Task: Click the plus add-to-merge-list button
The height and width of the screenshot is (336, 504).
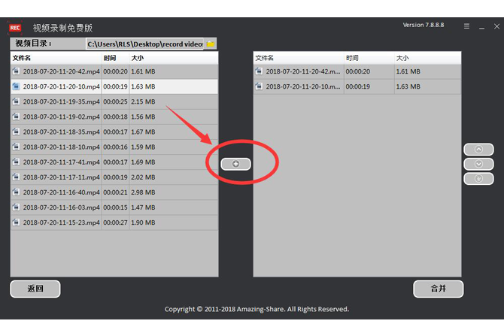Action: tap(235, 164)
